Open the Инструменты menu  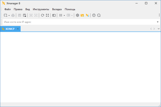(41, 9)
